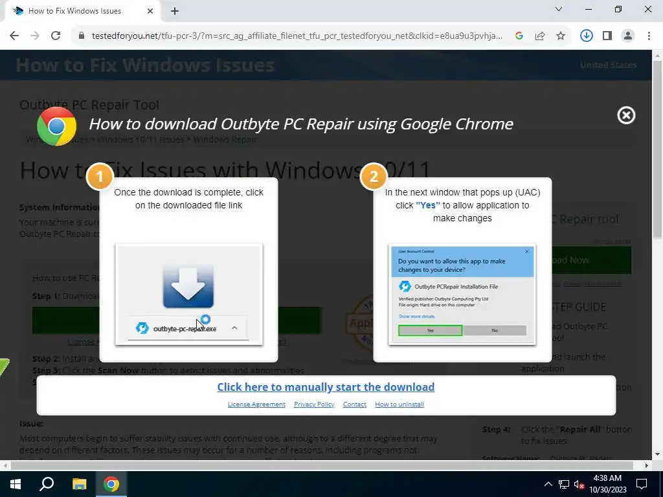Click the Google icon in address bar
Viewport: 663px width, 497px height.
[x=519, y=36]
